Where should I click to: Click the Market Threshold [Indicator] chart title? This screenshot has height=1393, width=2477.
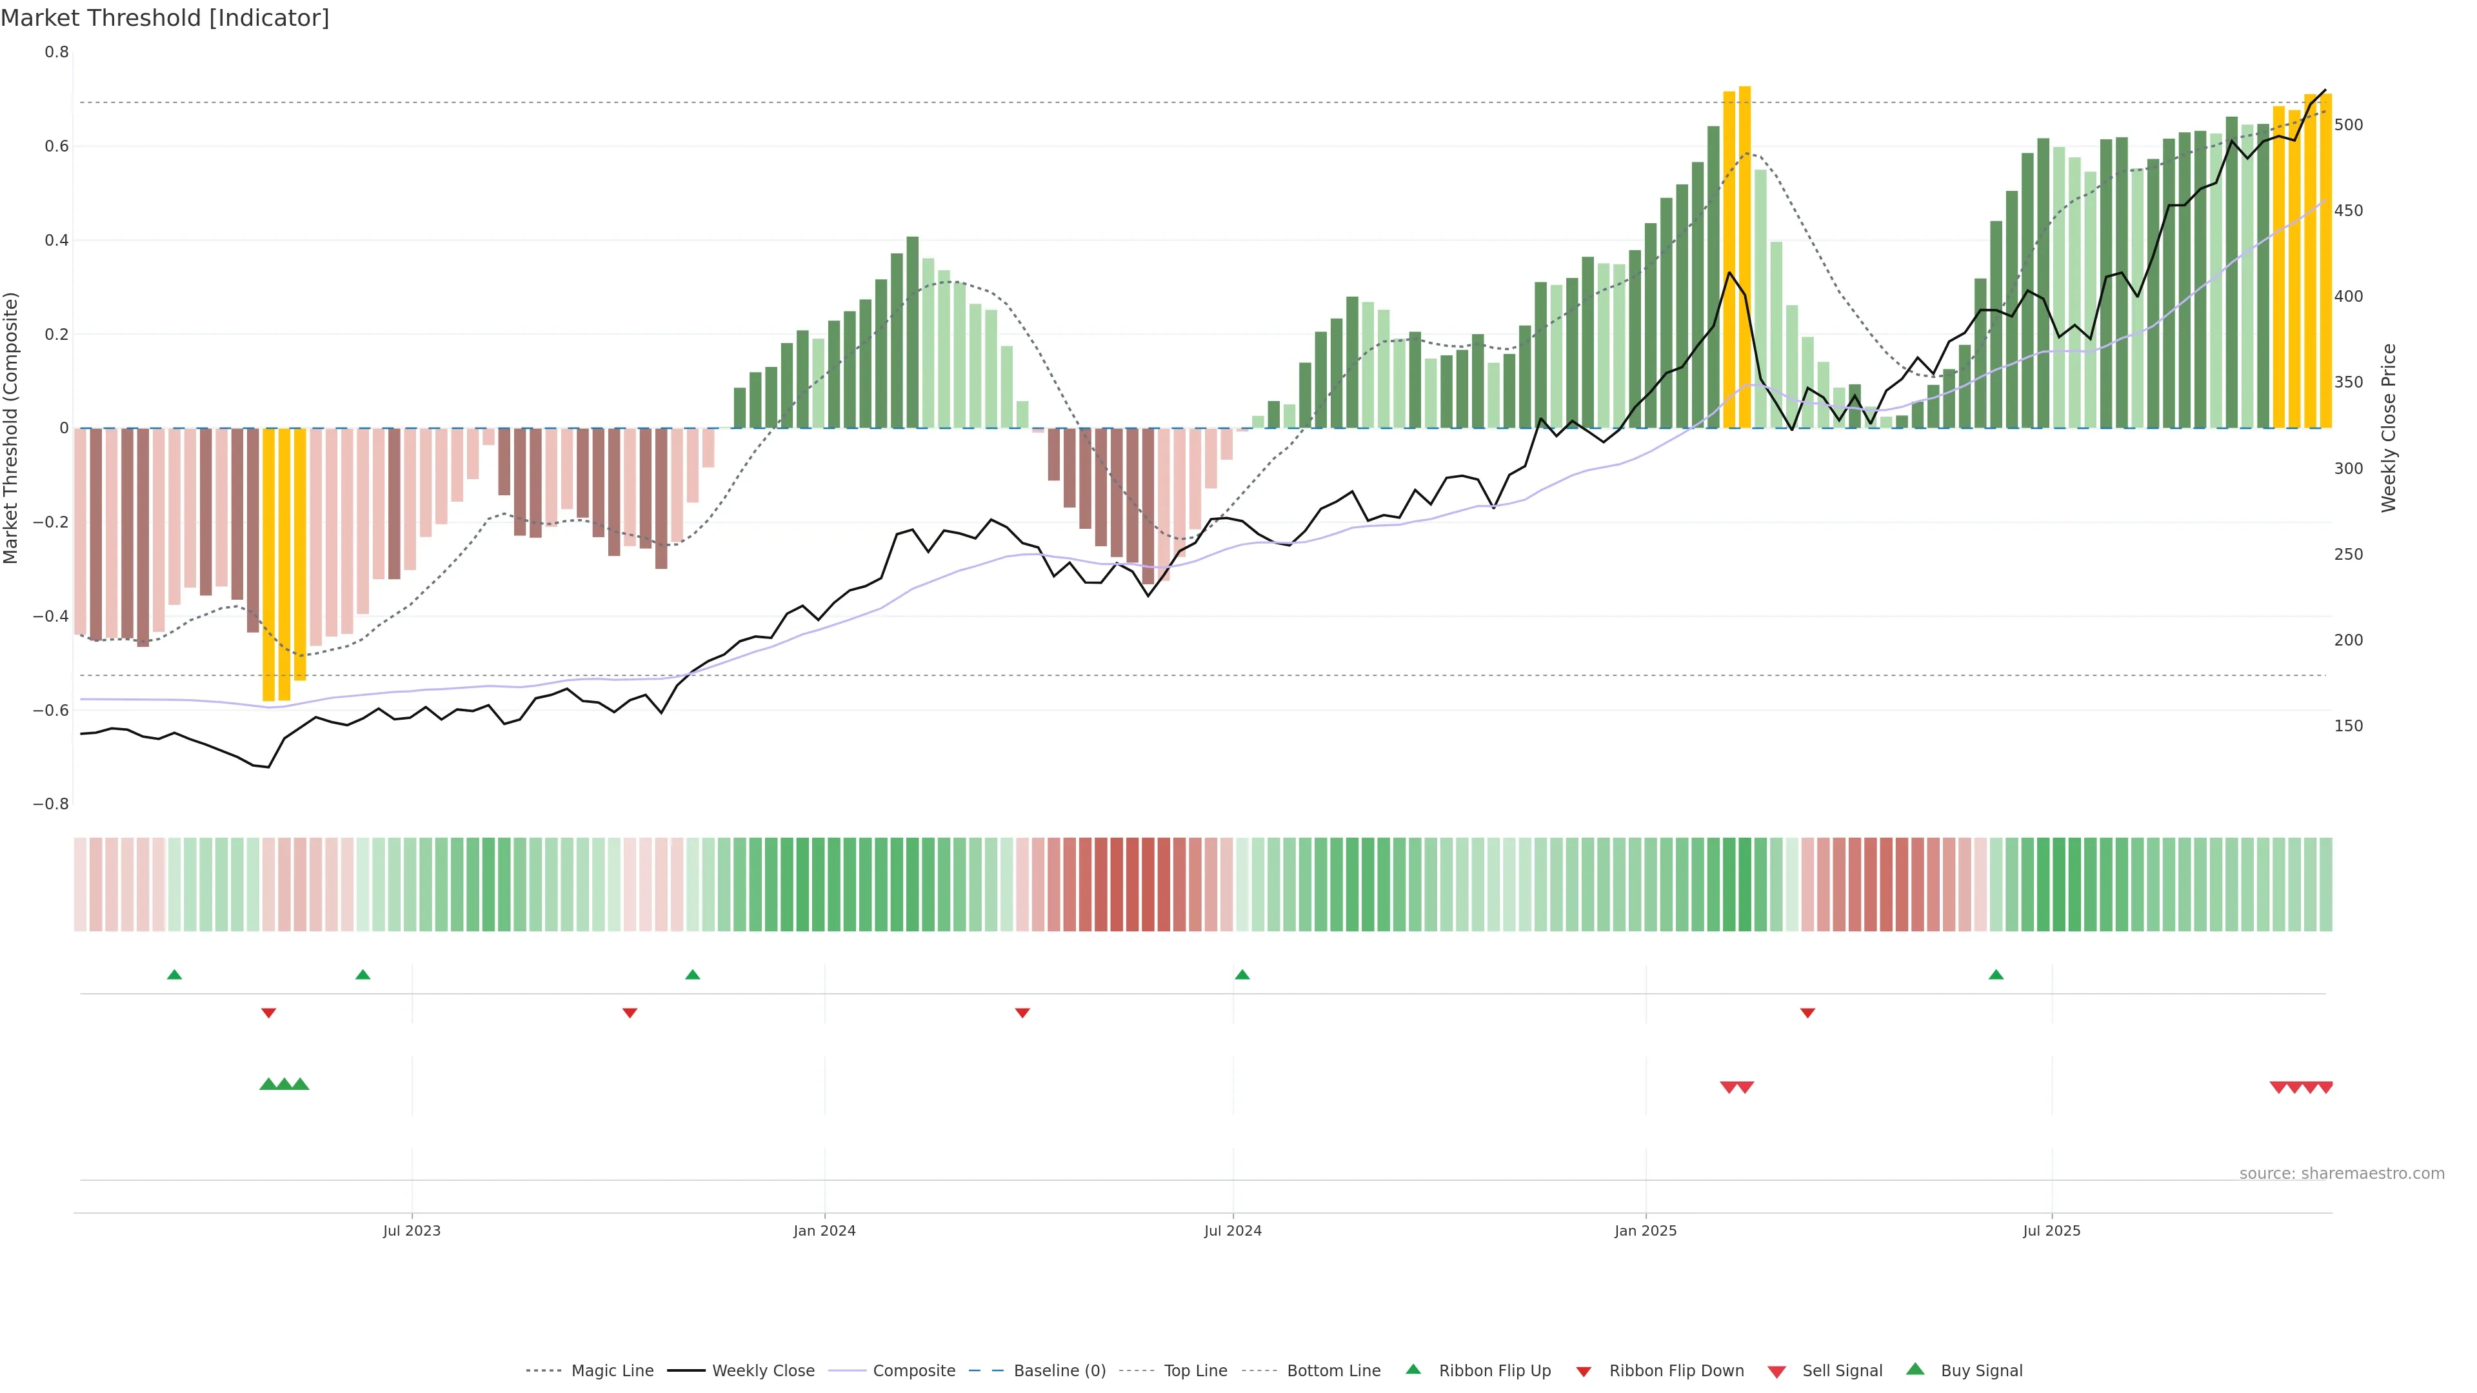coord(164,18)
